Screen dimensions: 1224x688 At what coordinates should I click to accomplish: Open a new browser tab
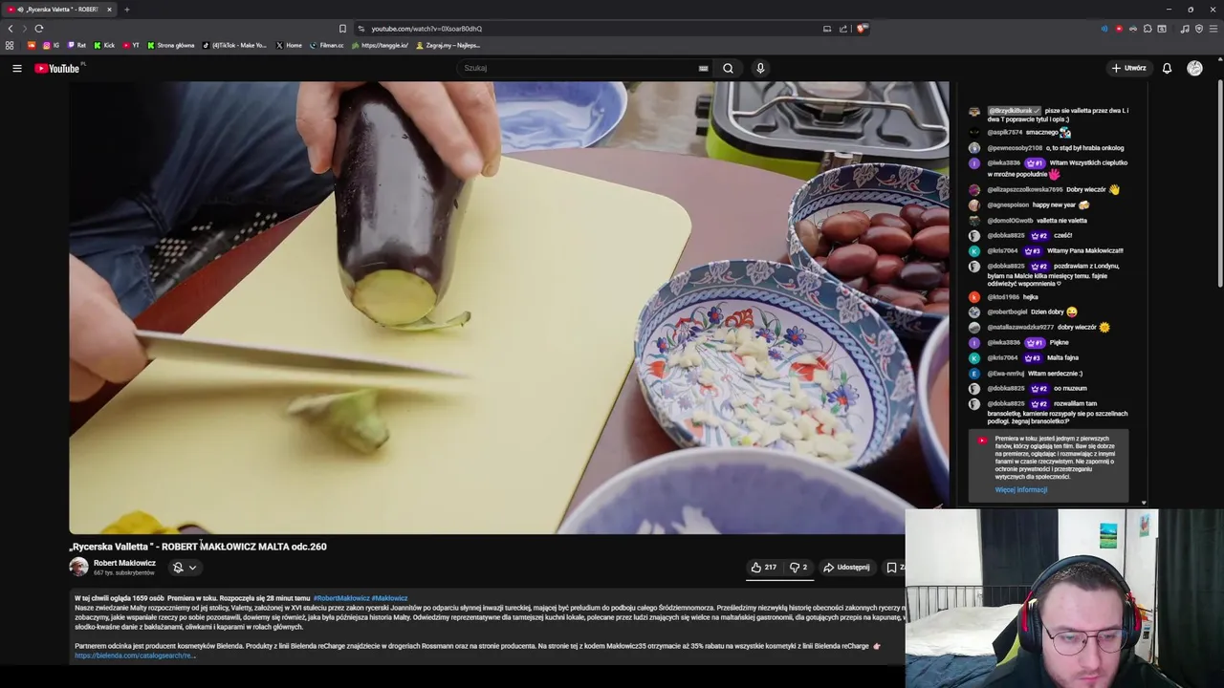click(126, 10)
